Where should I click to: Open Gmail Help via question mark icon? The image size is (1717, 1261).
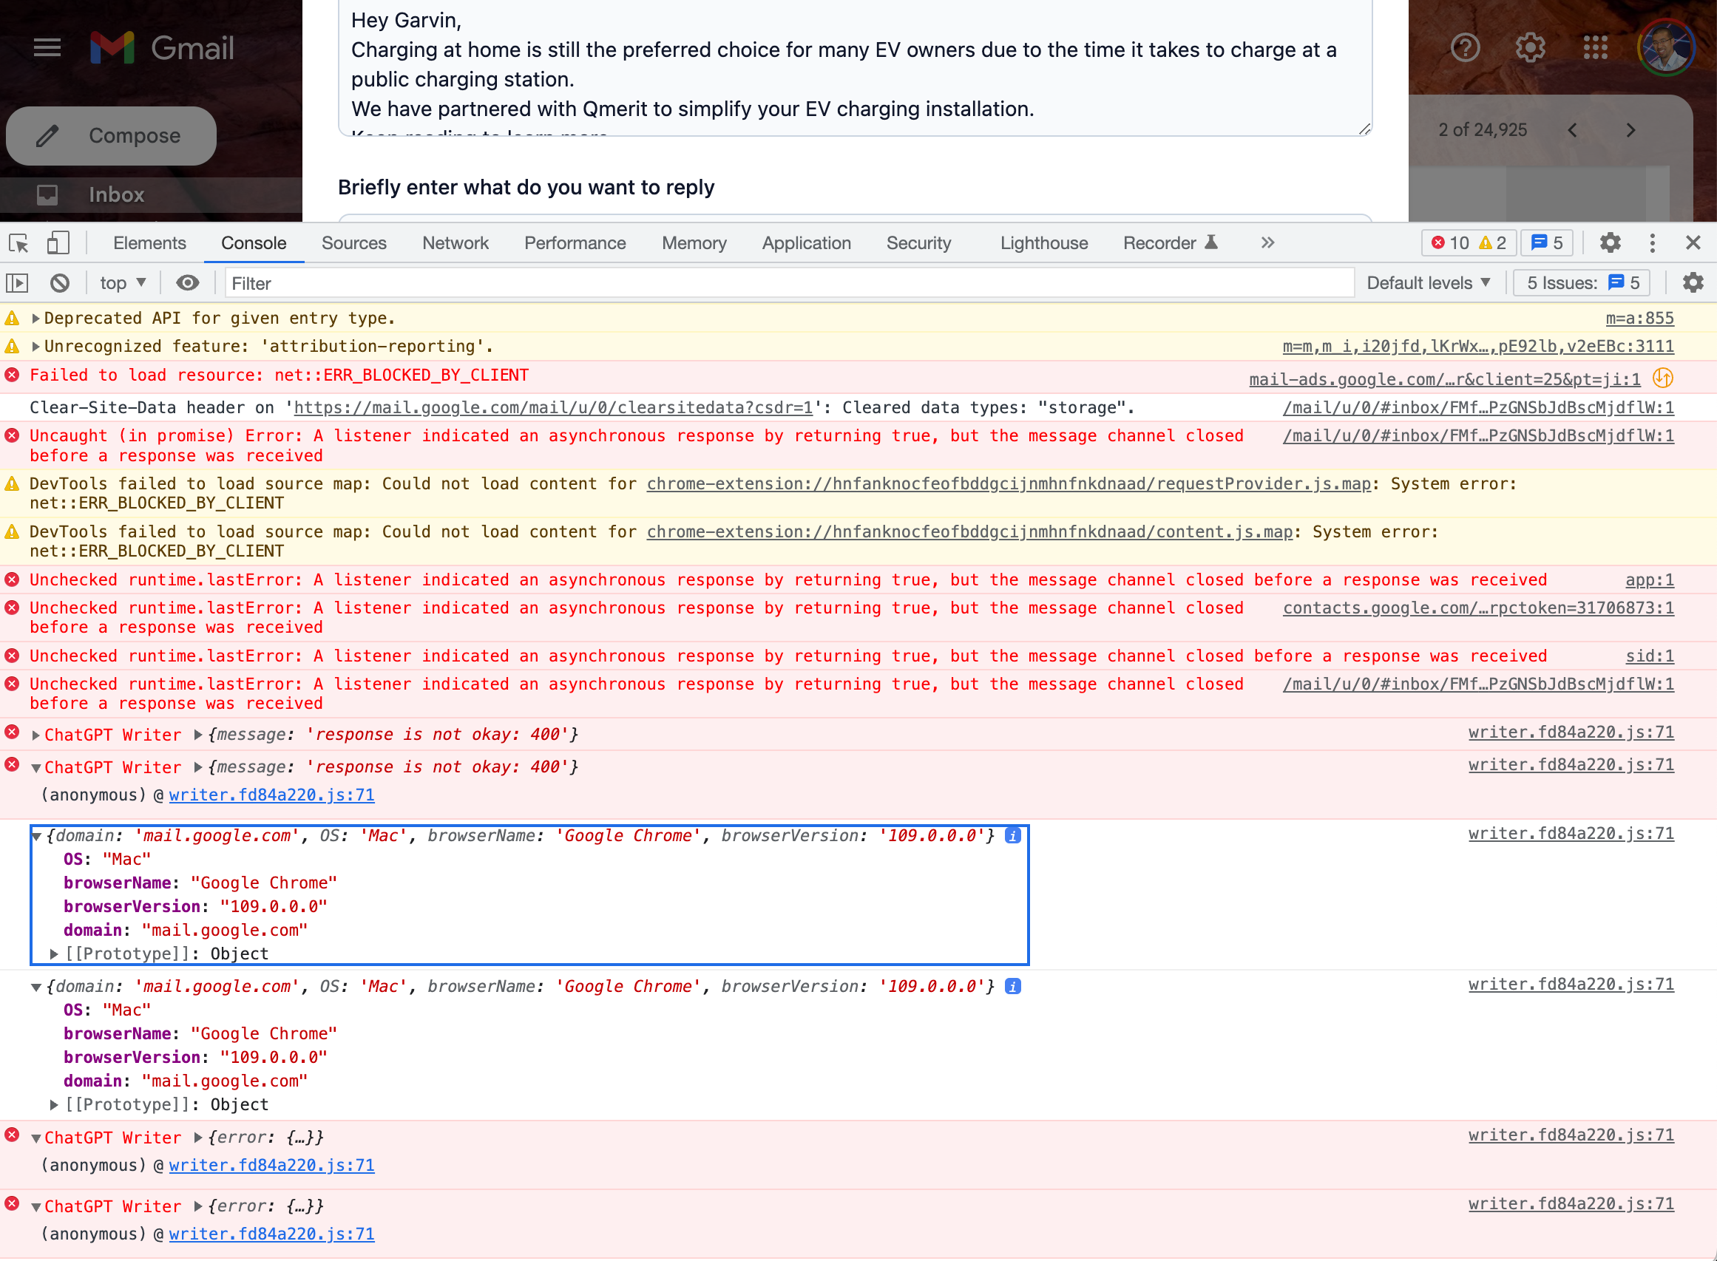tap(1466, 47)
